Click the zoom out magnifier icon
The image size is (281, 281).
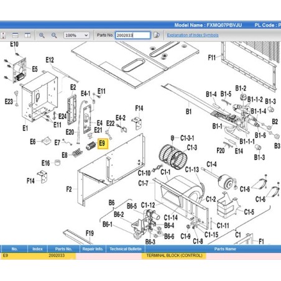(x=54, y=35)
